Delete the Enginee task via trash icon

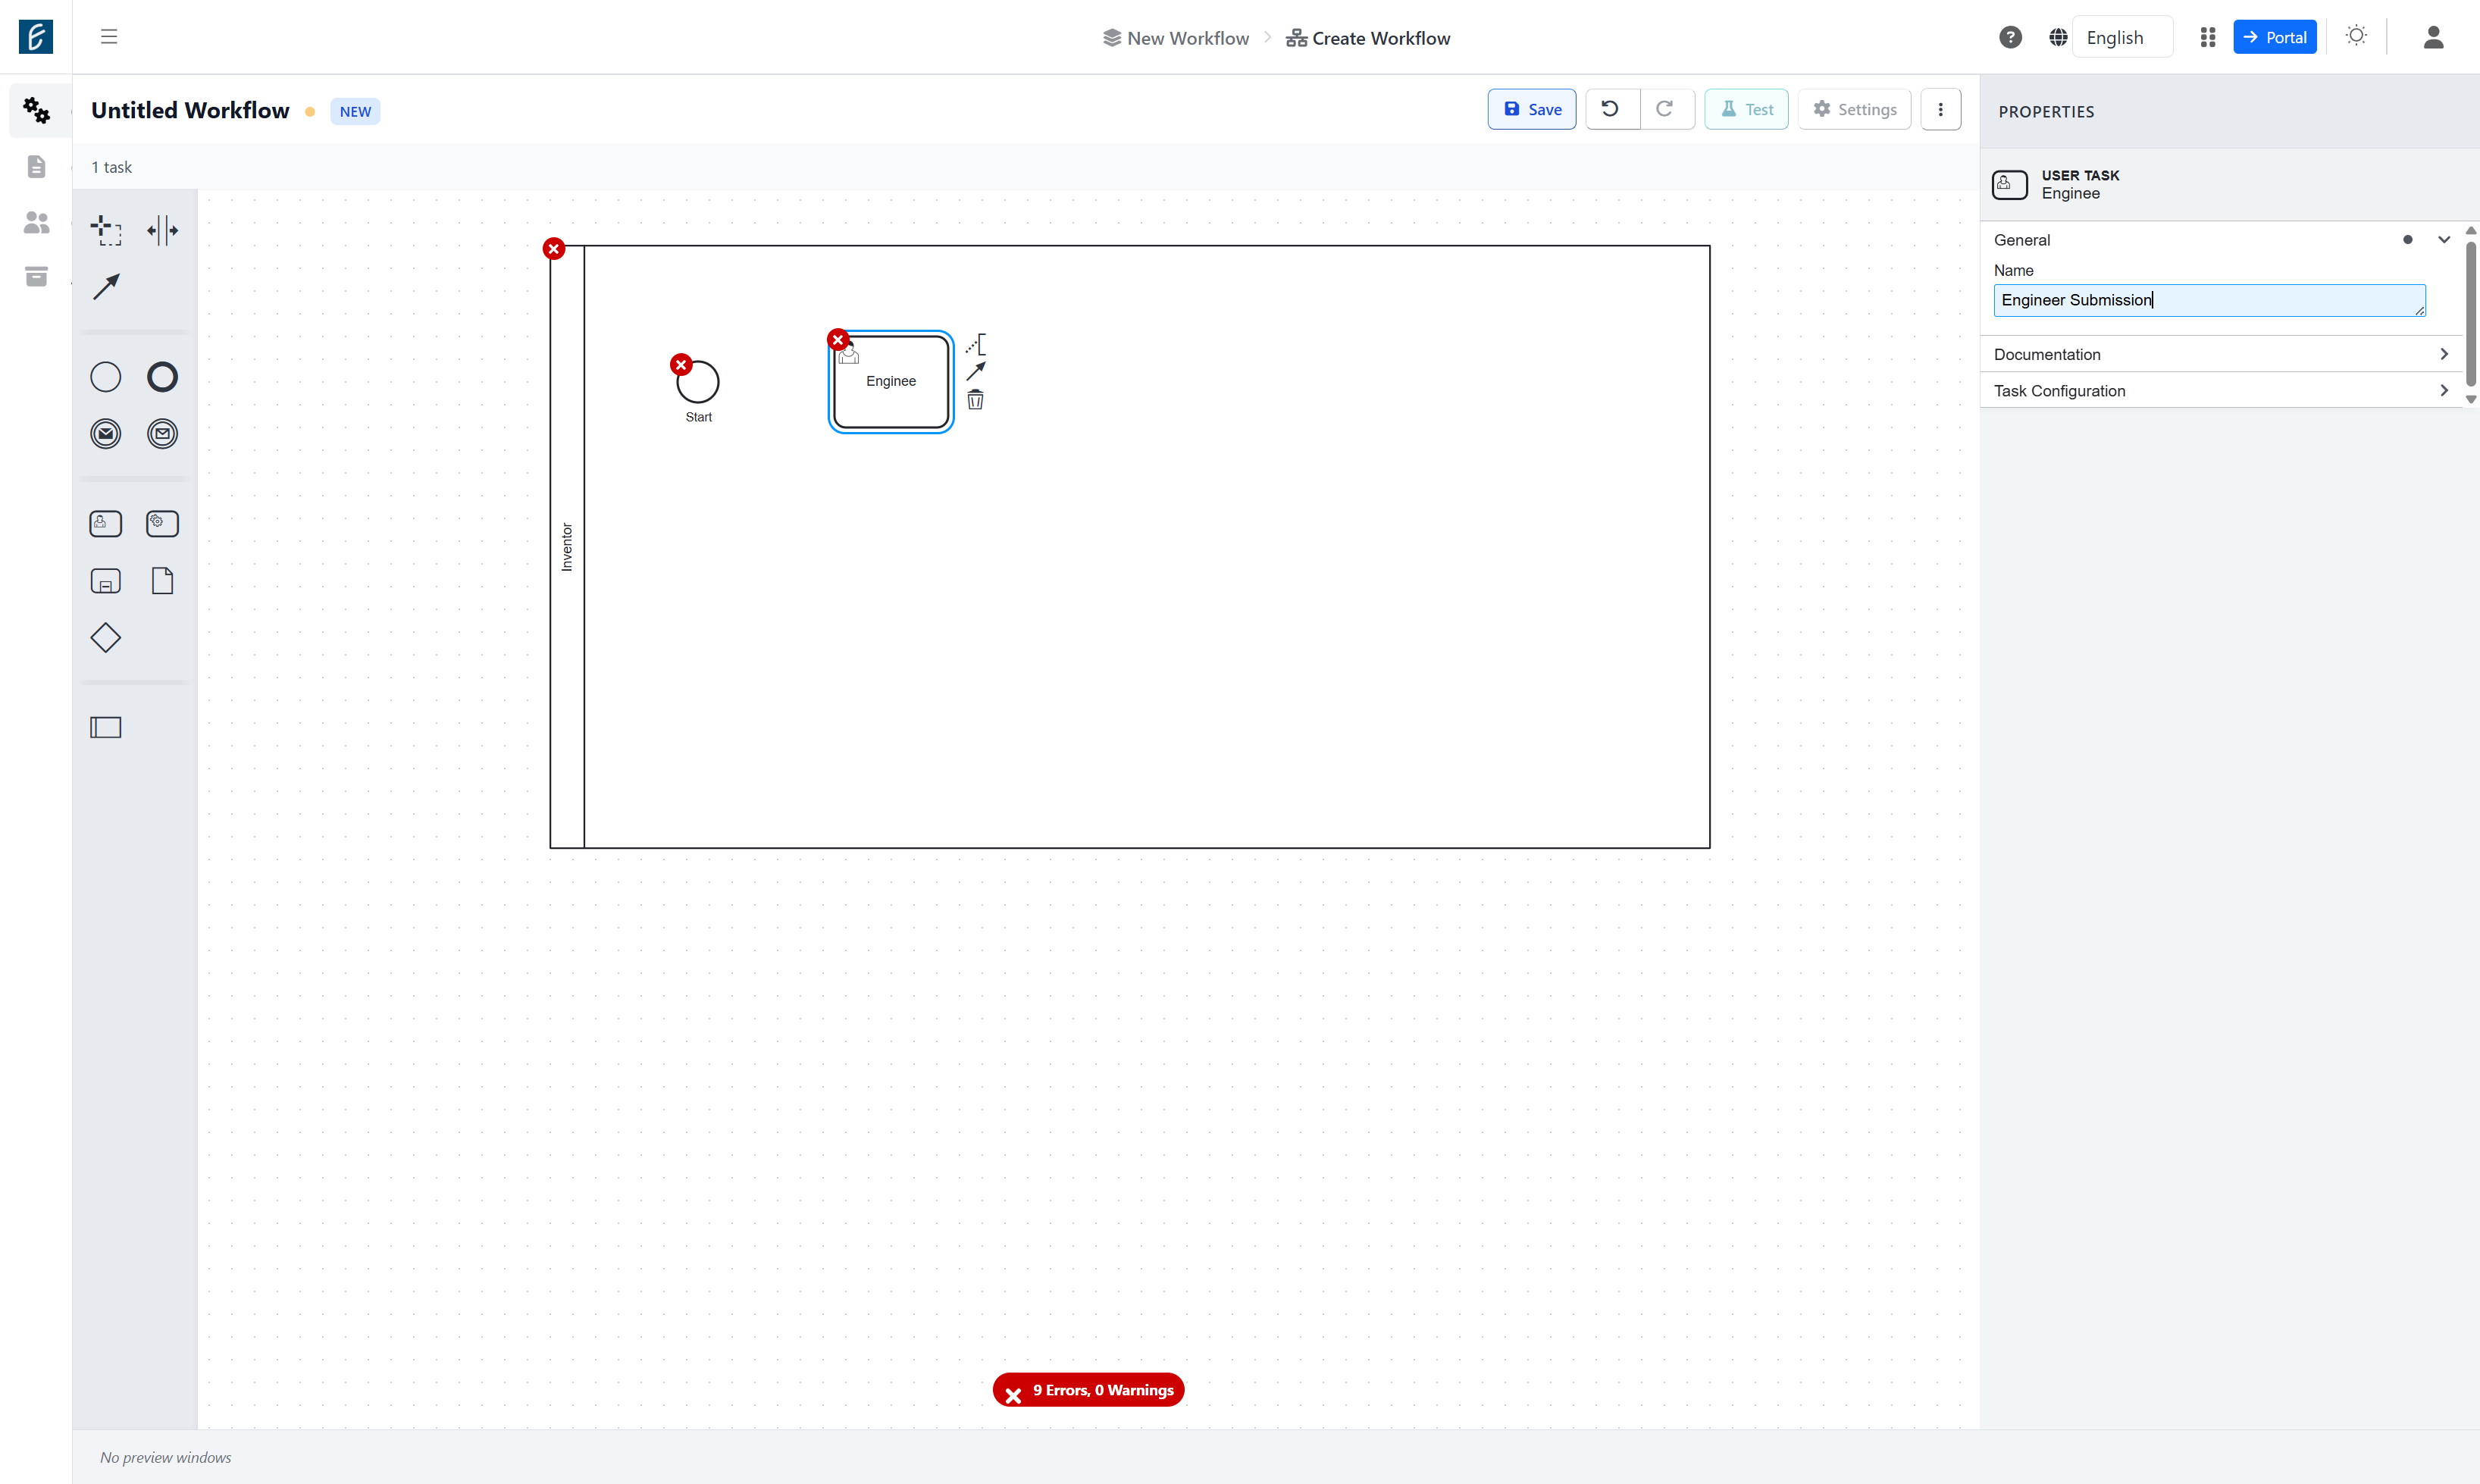pos(976,400)
